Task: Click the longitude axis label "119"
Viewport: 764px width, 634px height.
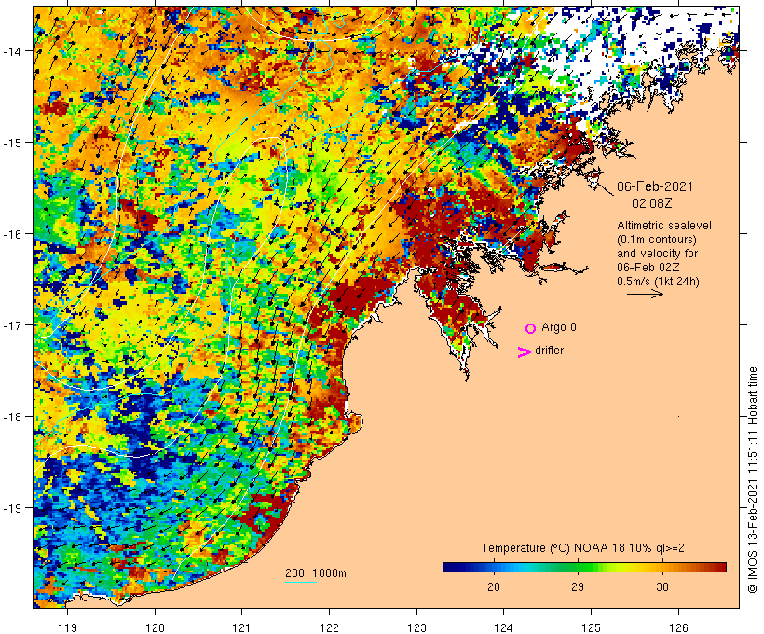Action: [67, 627]
